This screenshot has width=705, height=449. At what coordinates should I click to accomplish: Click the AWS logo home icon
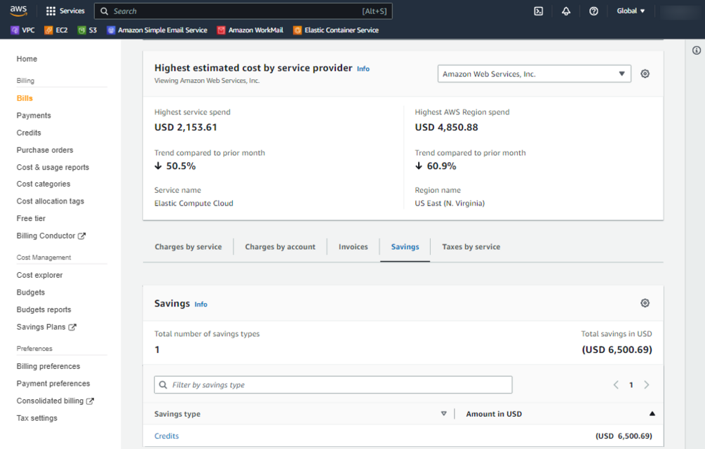point(18,11)
